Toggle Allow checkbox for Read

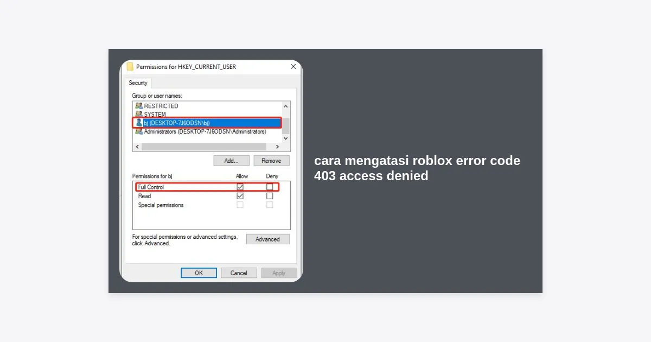[x=240, y=196]
